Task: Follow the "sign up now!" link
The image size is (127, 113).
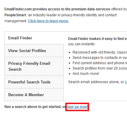Action: (x=77, y=107)
